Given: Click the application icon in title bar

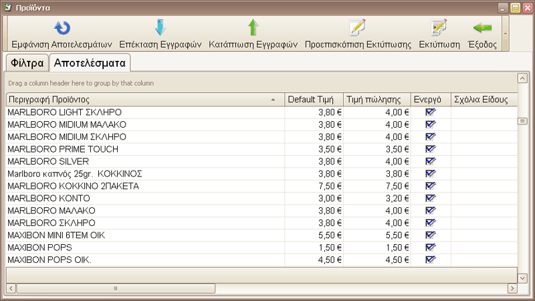Looking at the screenshot, I should click(7, 7).
